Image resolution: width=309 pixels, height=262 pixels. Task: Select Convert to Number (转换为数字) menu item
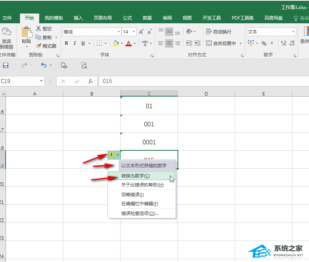pos(135,176)
